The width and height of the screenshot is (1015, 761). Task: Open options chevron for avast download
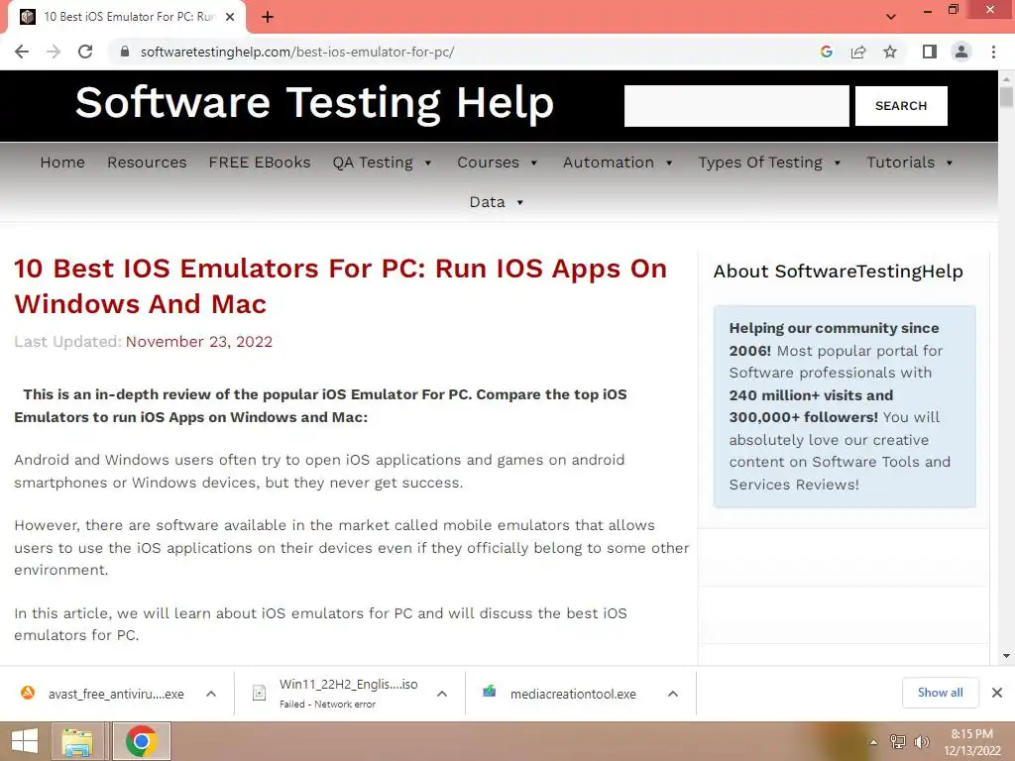[x=211, y=694]
